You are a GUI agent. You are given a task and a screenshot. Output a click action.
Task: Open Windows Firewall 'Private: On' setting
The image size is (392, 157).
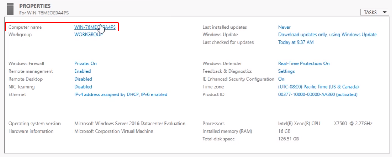tap(85, 63)
